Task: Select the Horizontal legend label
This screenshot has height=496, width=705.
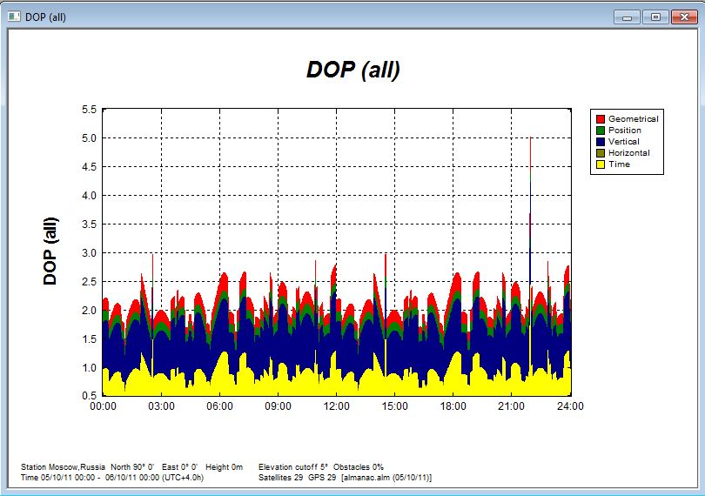Action: [628, 153]
